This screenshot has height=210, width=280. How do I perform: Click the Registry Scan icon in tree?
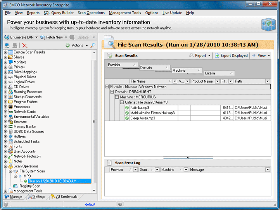[16, 186]
